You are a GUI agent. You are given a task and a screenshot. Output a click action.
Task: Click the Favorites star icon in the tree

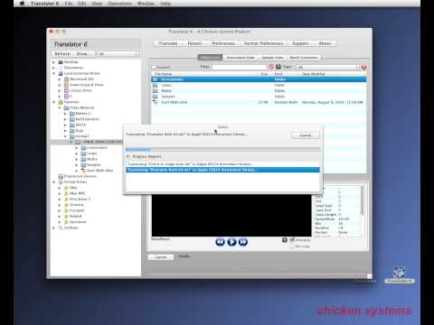pos(61,102)
